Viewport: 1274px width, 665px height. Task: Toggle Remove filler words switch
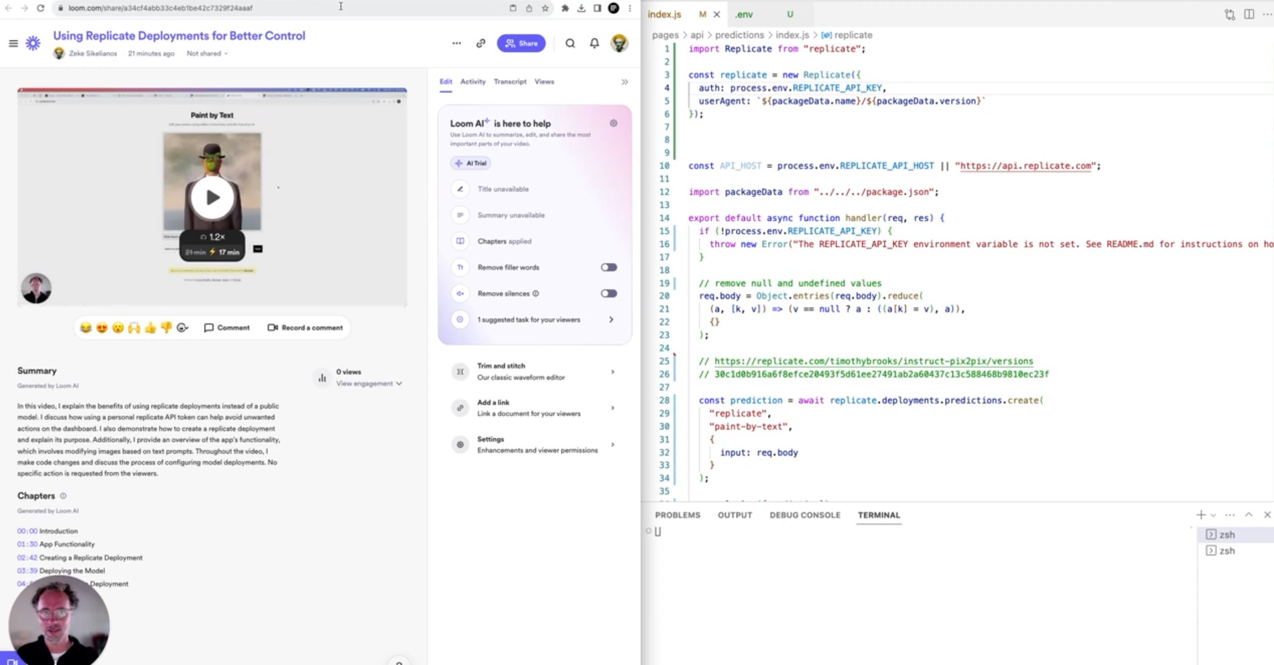[x=609, y=267]
